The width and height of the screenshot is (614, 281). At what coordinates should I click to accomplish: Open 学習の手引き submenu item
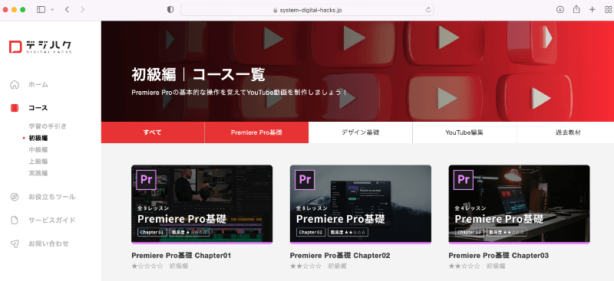tap(48, 126)
